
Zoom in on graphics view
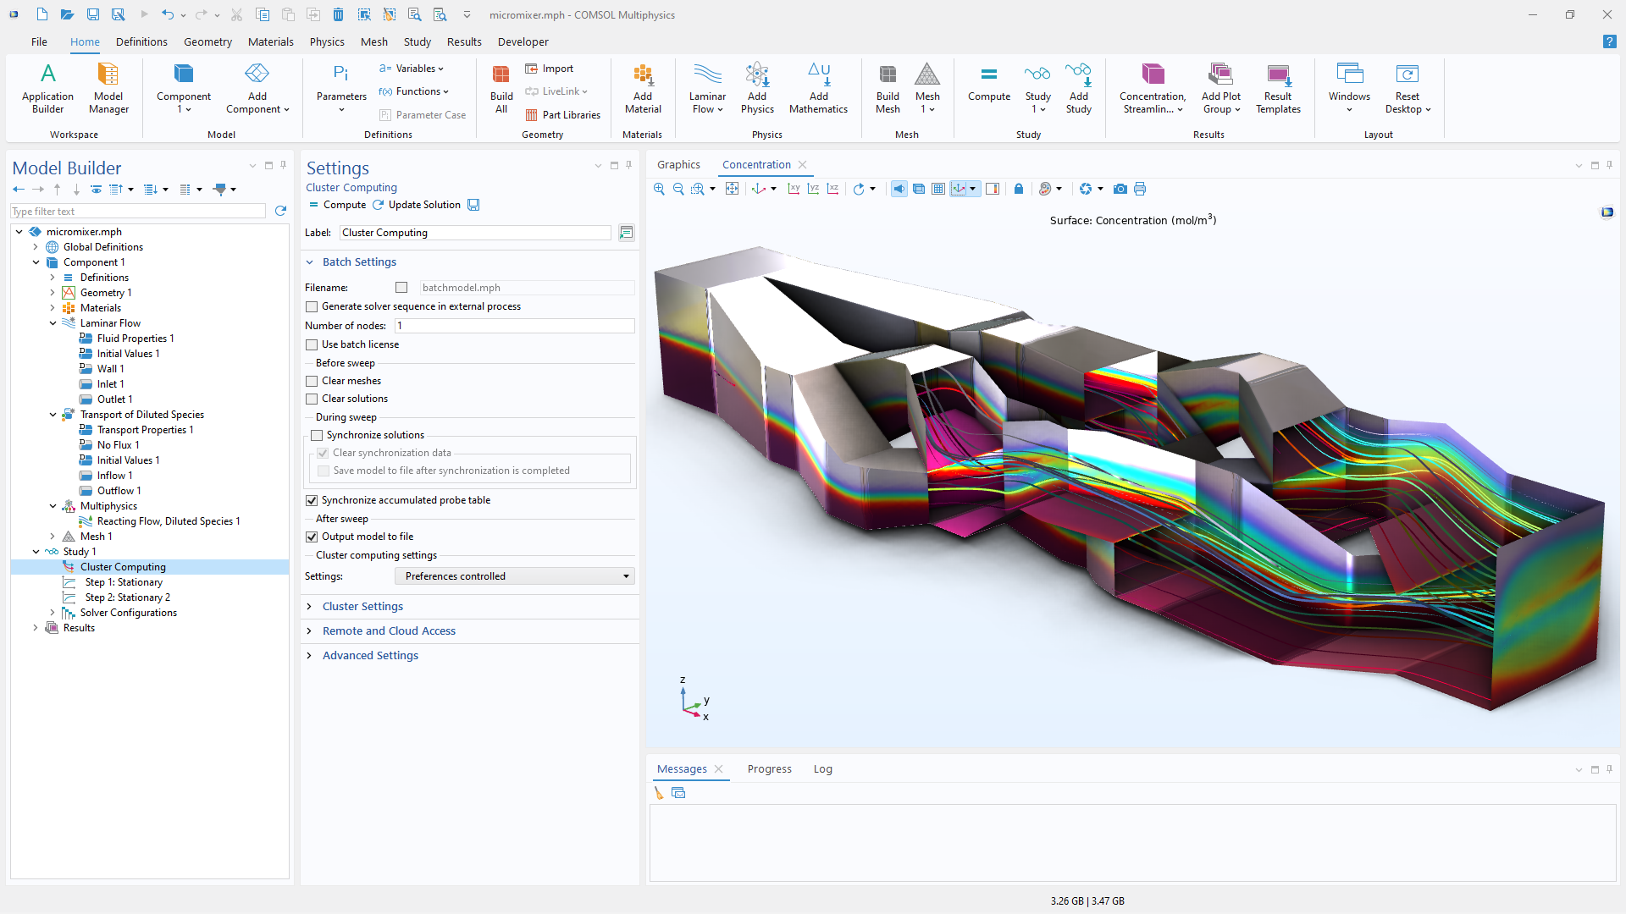659,189
